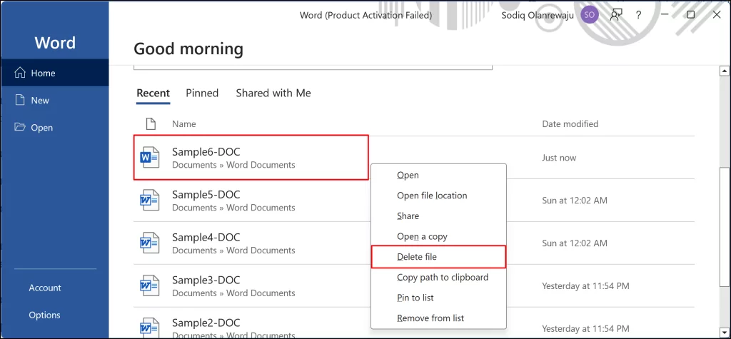Click Sample5-DOC Word file icon
The height and width of the screenshot is (339, 731).
point(150,201)
